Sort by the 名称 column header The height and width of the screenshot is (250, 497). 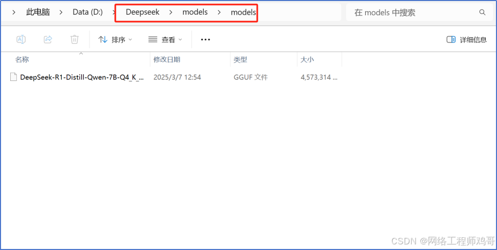click(x=76, y=60)
